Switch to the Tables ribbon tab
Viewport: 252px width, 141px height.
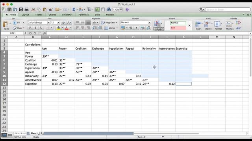coord(39,15)
